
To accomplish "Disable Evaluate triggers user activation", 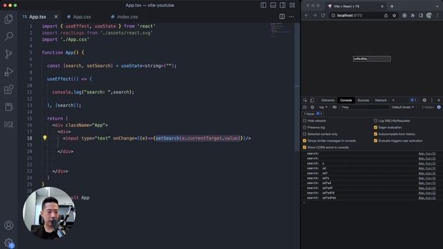I will coord(375,140).
